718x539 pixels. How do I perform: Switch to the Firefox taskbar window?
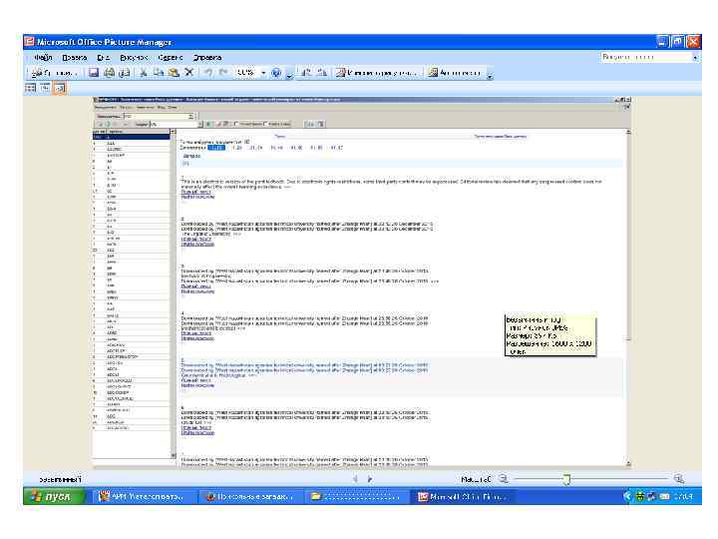coord(250,497)
